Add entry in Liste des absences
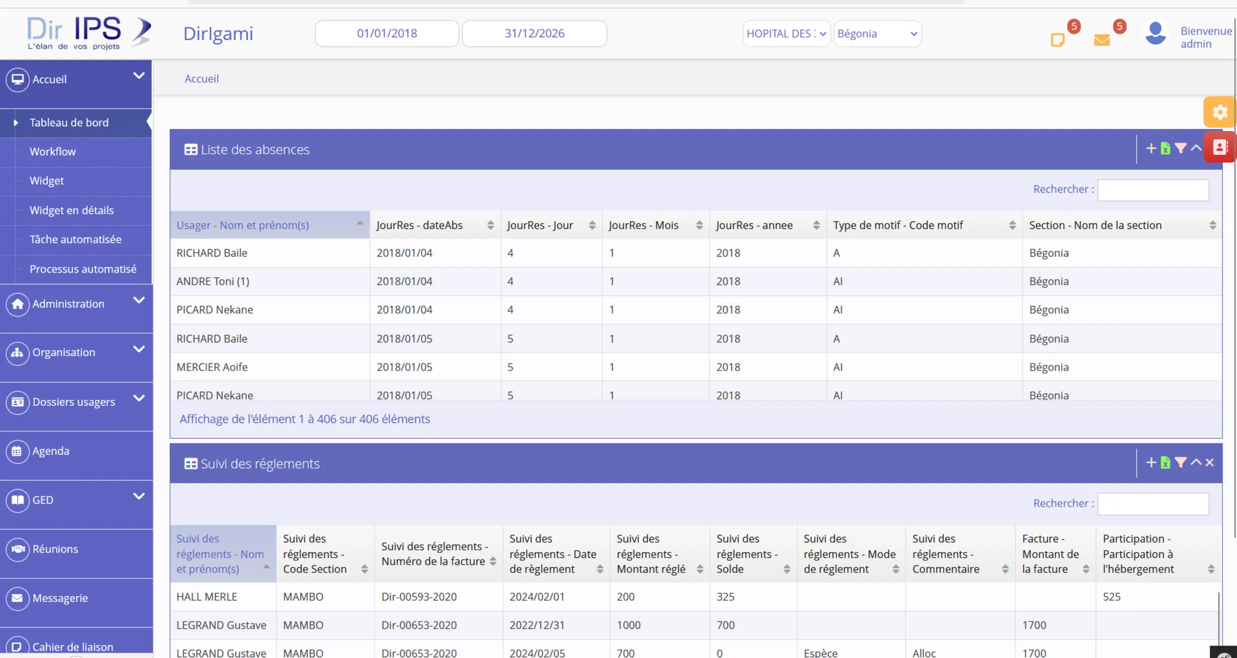 click(1151, 148)
